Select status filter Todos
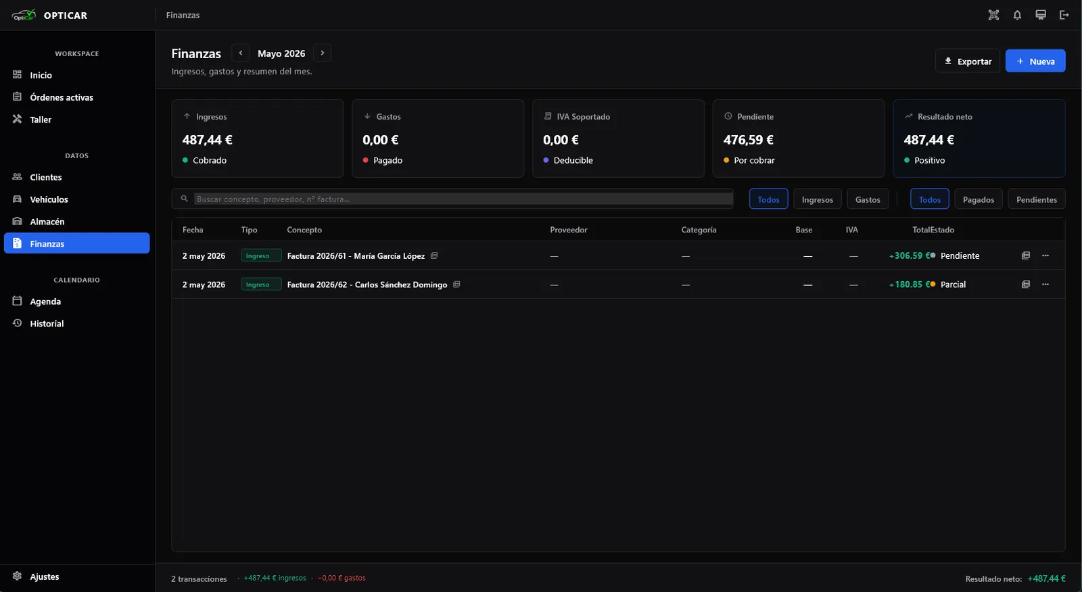 930,199
